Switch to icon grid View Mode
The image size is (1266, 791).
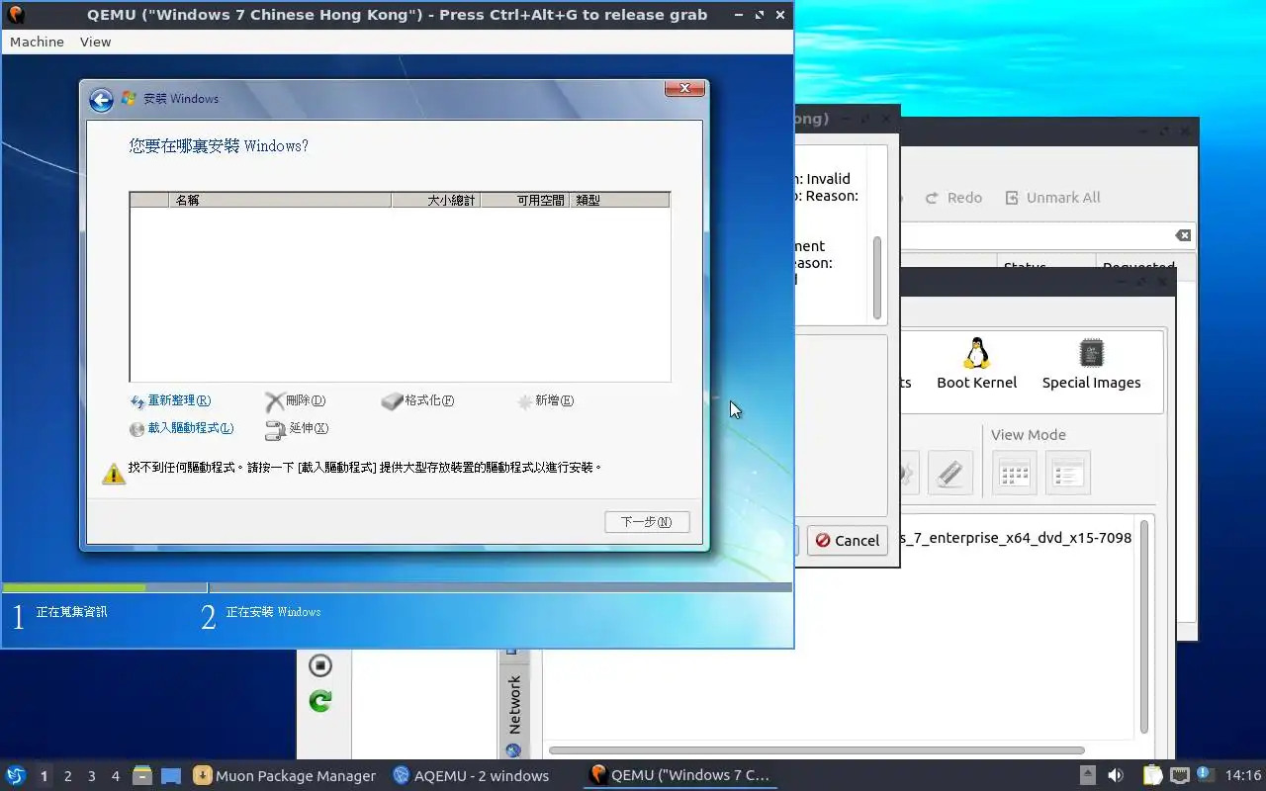tap(1015, 473)
